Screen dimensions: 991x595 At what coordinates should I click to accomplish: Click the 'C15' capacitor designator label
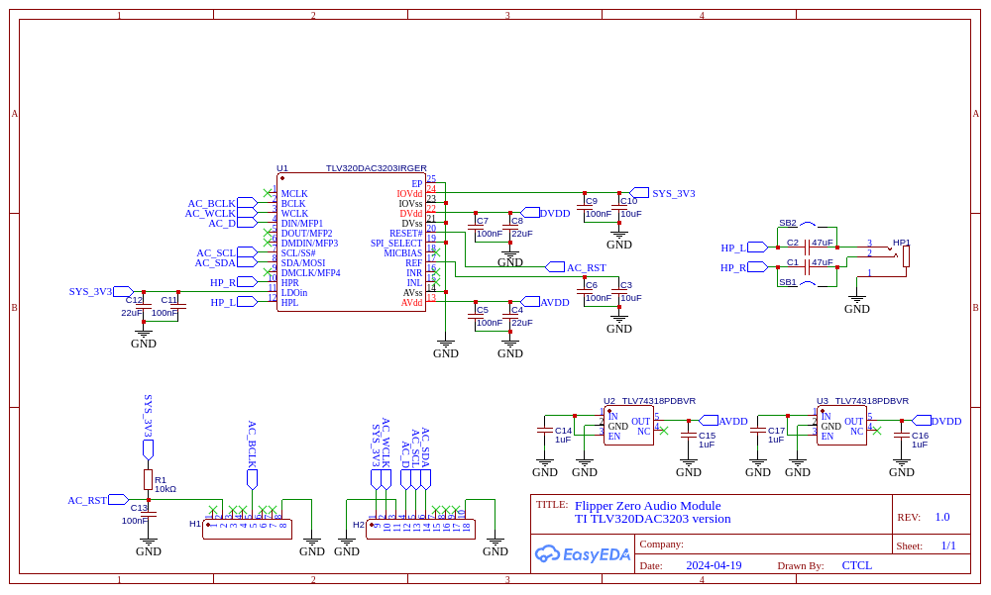708,436
